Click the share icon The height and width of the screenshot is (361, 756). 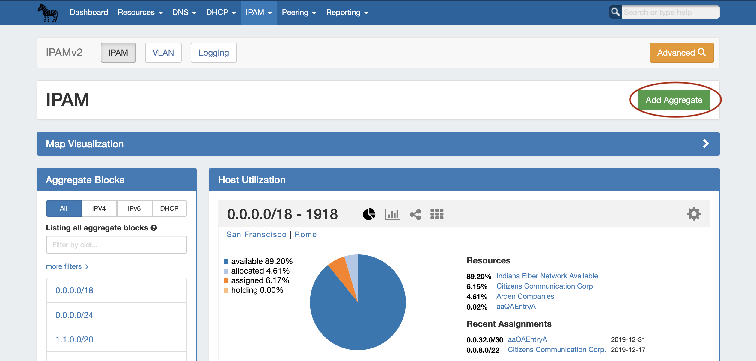click(x=415, y=214)
